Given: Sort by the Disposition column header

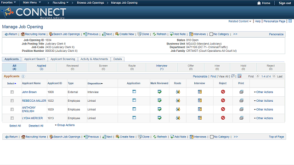Looking at the screenshot, I should pos(95,83).
